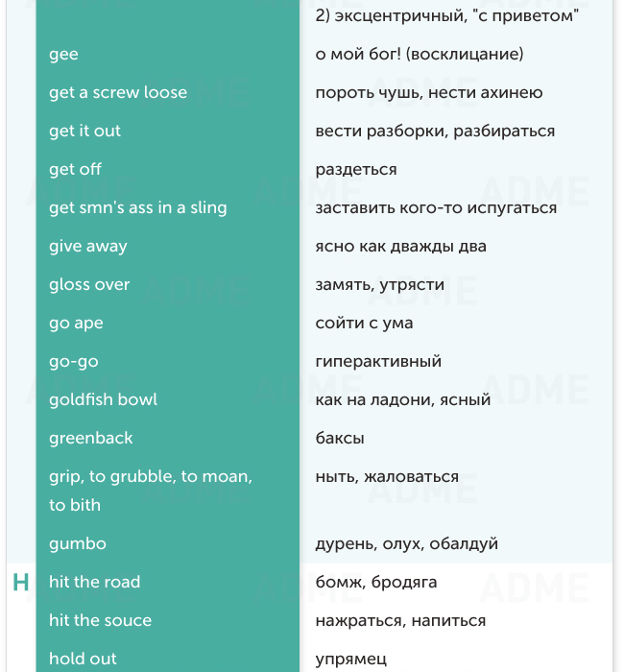Image resolution: width=624 pixels, height=672 pixels.
Task: Select the phrase "hit the souce"
Action: [x=100, y=621]
